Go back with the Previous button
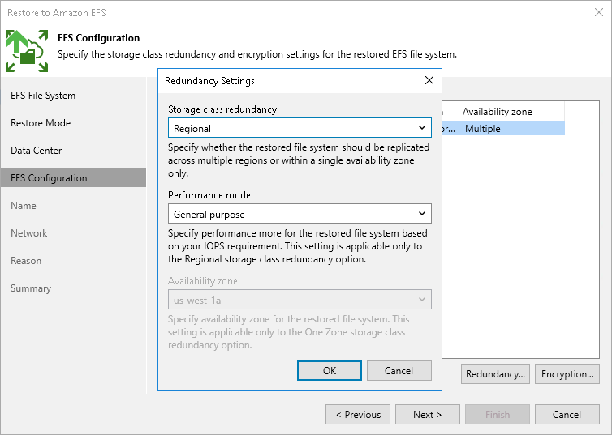Image resolution: width=612 pixels, height=435 pixels. click(357, 415)
